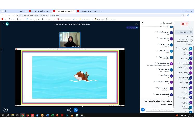Click the presenter's webcam video thumbnail
The image size is (195, 124).
coord(70,40)
